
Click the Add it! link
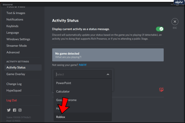coord(83,65)
